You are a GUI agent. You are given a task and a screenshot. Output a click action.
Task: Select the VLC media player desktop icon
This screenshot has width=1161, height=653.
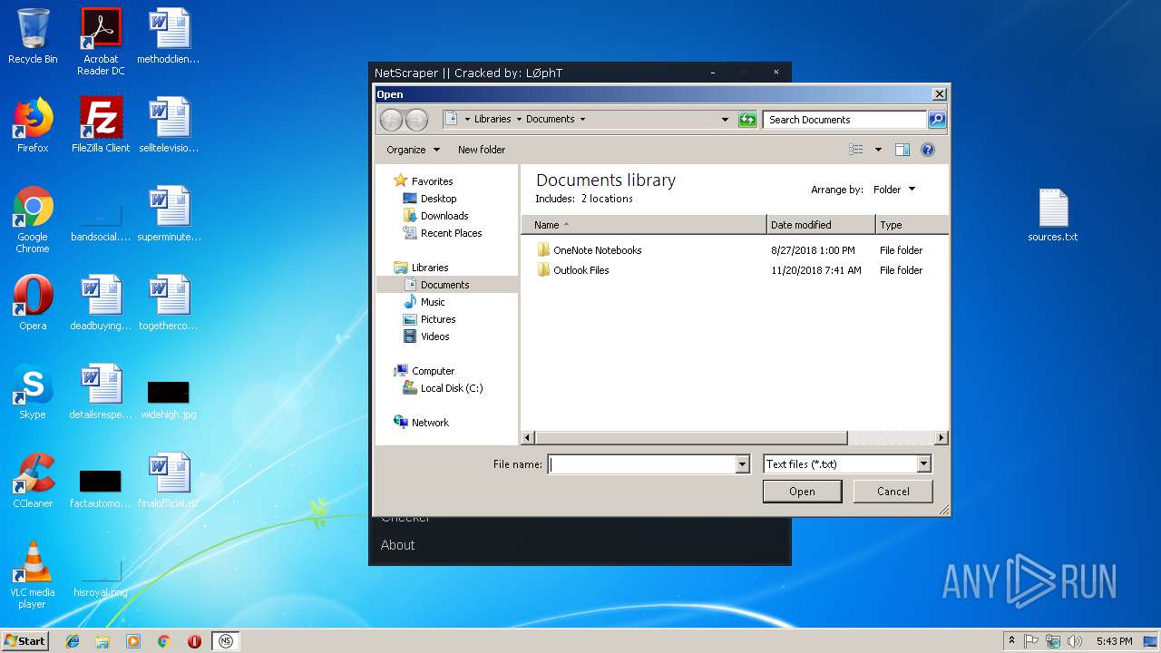tap(33, 575)
